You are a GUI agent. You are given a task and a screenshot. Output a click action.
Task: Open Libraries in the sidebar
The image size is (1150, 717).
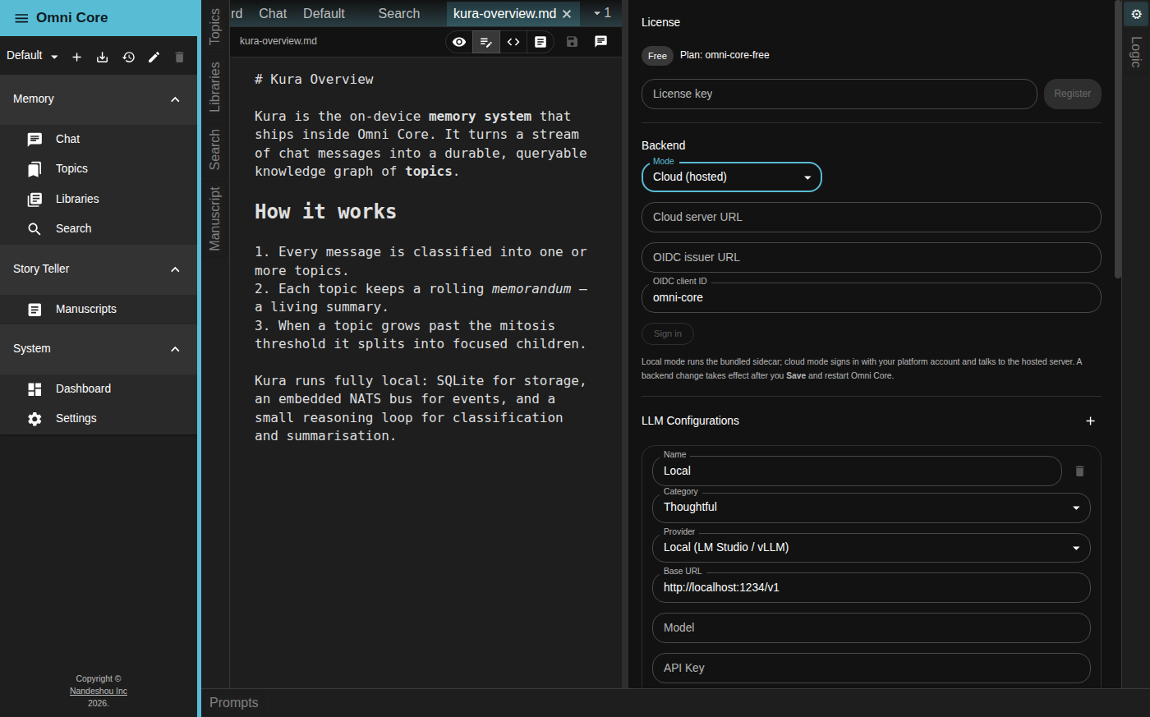(99, 199)
